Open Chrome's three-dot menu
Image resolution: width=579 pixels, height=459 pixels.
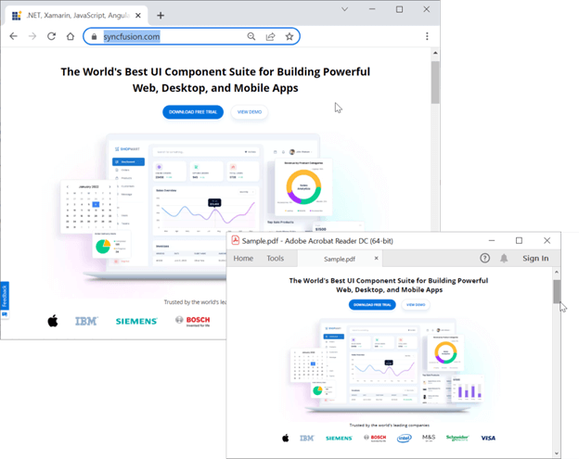pos(427,36)
